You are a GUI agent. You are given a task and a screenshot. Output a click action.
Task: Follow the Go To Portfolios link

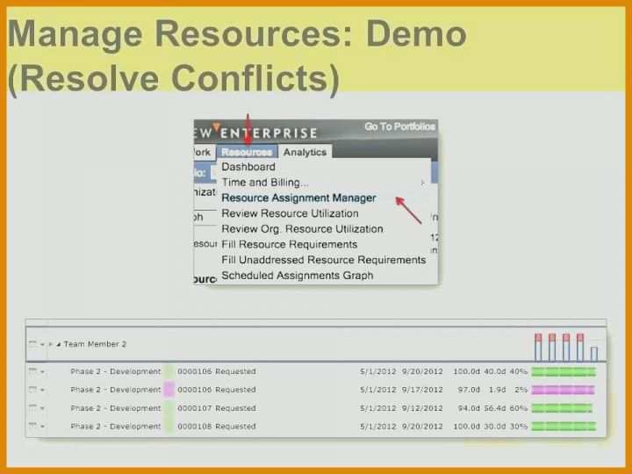point(400,126)
